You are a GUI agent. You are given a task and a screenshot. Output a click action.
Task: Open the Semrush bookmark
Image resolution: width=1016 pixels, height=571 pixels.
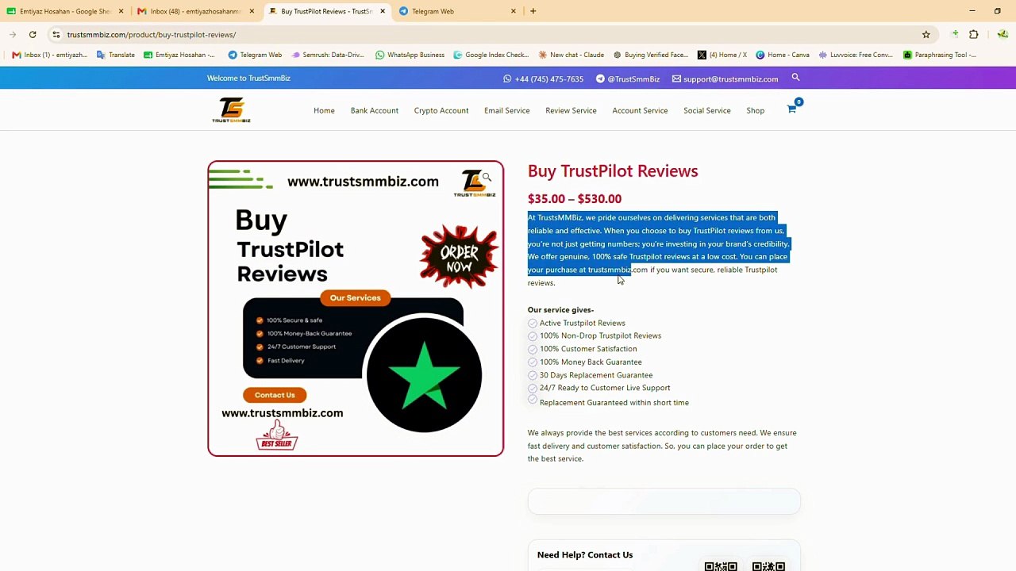pyautogui.click(x=328, y=55)
